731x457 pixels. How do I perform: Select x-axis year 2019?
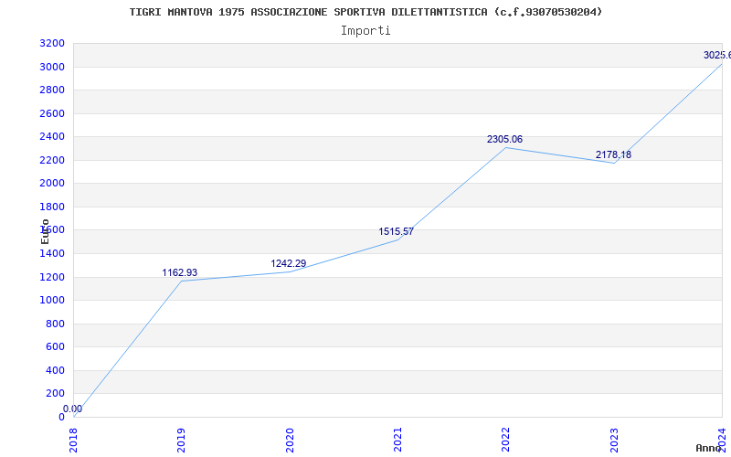point(181,440)
